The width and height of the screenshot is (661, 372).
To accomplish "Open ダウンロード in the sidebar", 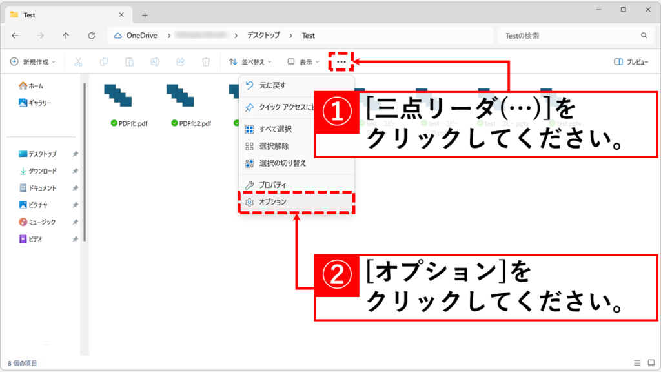I will [x=38, y=171].
